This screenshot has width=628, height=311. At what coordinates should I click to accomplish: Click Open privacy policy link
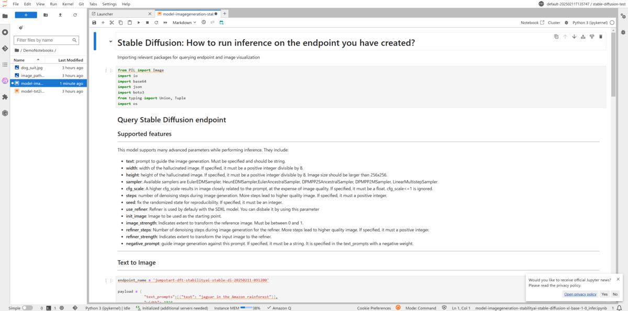pos(580,294)
